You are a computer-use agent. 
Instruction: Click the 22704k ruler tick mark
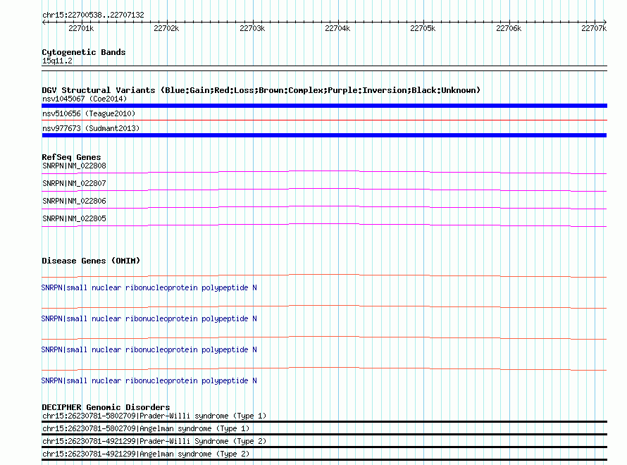[338, 22]
